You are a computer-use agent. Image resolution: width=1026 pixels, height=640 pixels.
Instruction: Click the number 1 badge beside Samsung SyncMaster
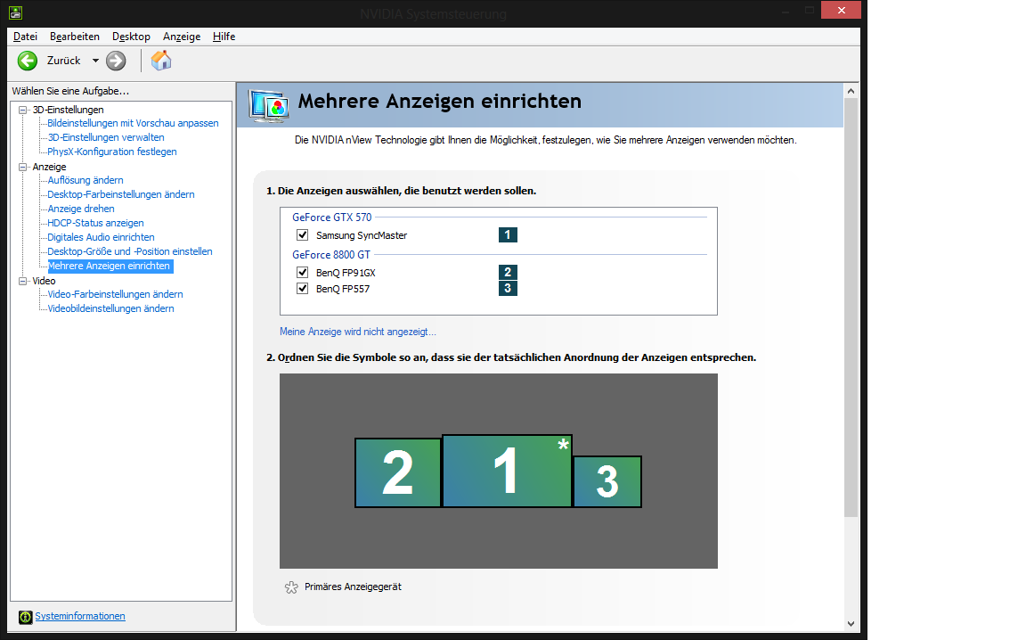click(508, 234)
